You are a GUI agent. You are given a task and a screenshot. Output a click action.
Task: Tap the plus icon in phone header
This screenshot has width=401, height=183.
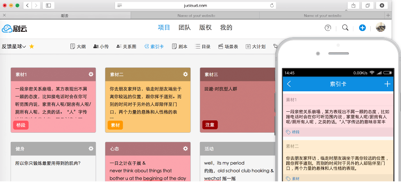coord(387,84)
